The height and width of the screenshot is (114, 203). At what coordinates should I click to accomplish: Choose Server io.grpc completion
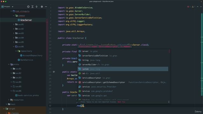(123, 51)
